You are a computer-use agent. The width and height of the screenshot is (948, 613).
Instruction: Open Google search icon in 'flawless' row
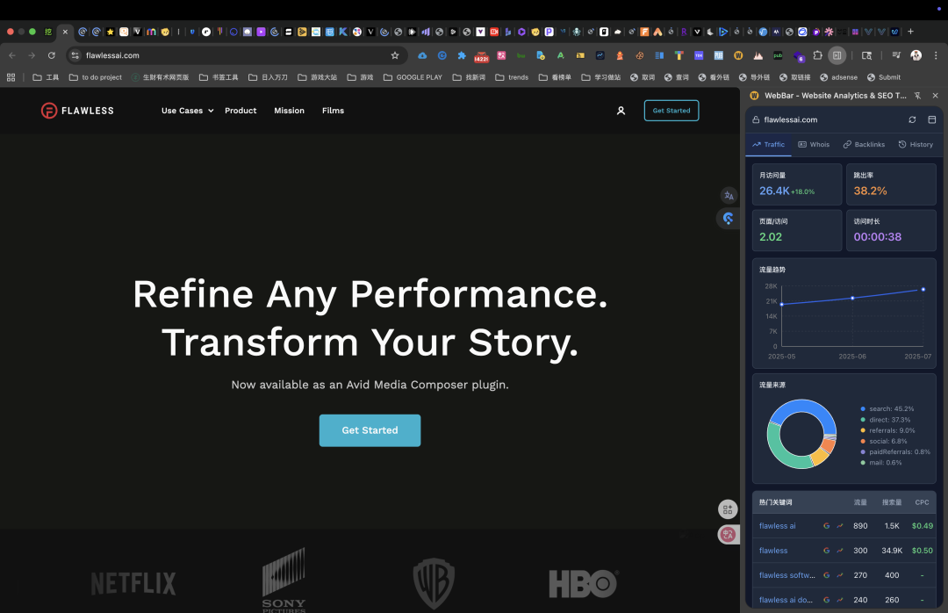pyautogui.click(x=827, y=551)
